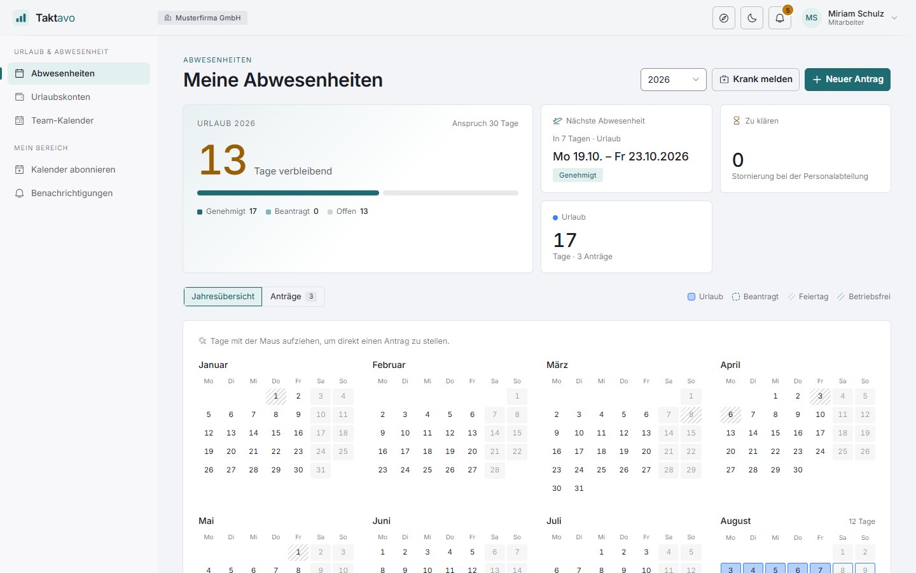Click the Taktavo bar-chart logo icon
The width and height of the screenshot is (916, 573).
pyautogui.click(x=21, y=18)
